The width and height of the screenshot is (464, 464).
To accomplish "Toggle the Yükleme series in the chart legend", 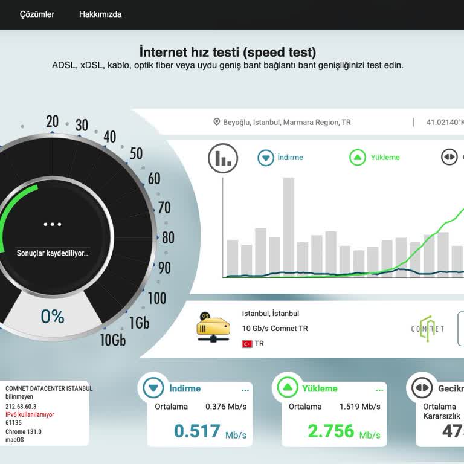I will pyautogui.click(x=375, y=158).
